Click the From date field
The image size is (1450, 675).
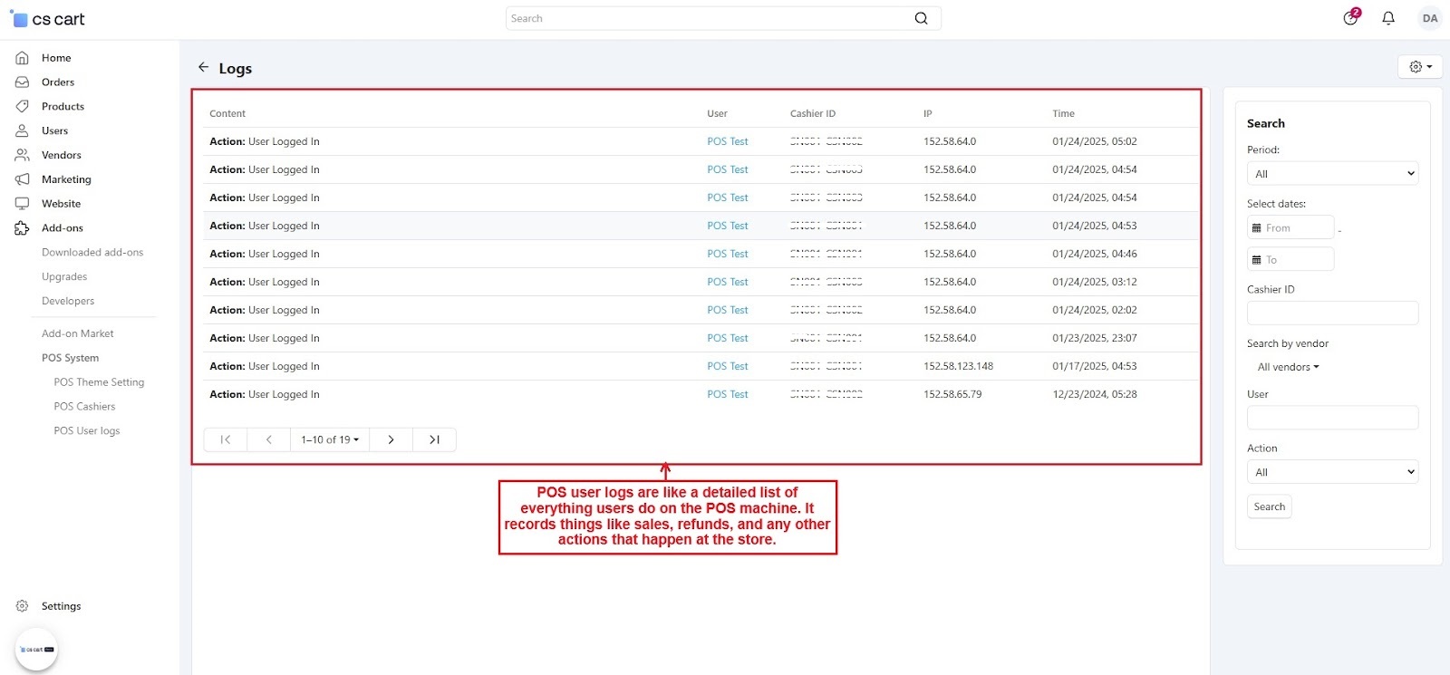point(1291,228)
